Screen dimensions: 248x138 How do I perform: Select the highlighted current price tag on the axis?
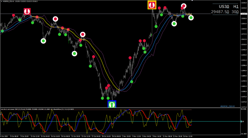[x=244, y=14]
